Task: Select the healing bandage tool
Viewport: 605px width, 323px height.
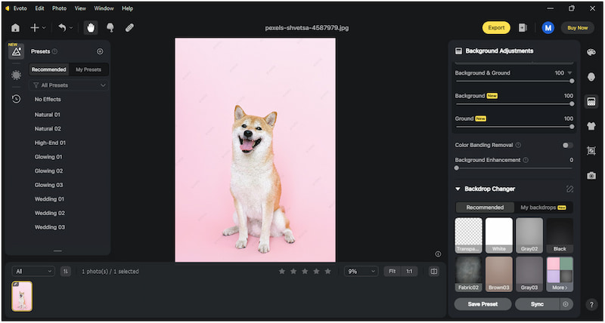Action: click(129, 28)
